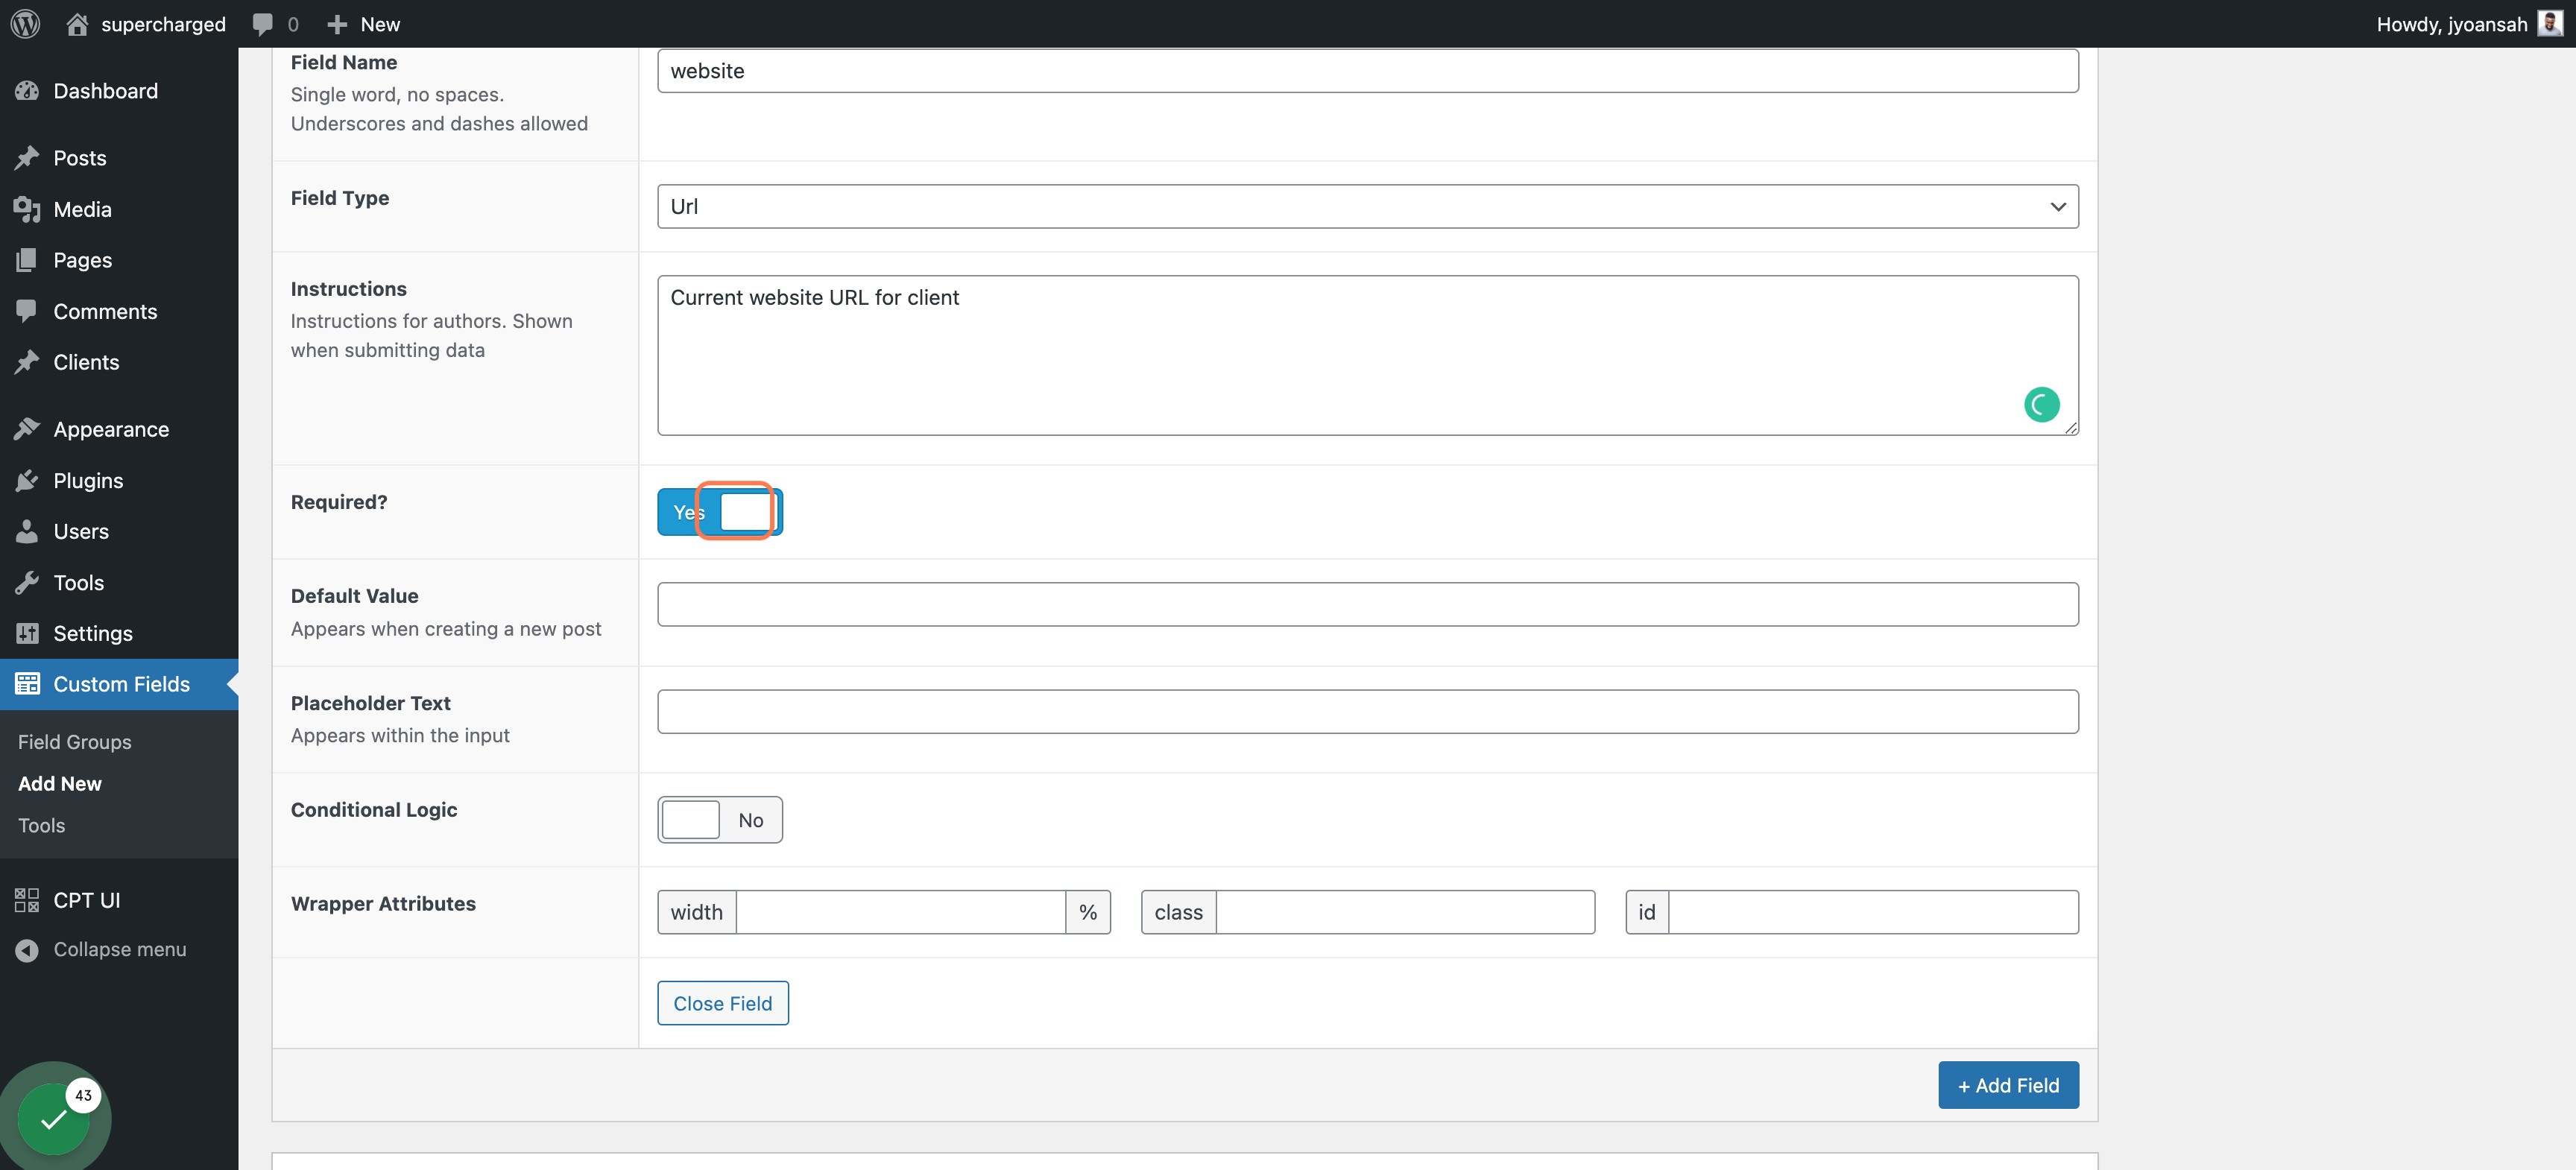
Task: Click the Close Field button
Action: click(722, 1003)
